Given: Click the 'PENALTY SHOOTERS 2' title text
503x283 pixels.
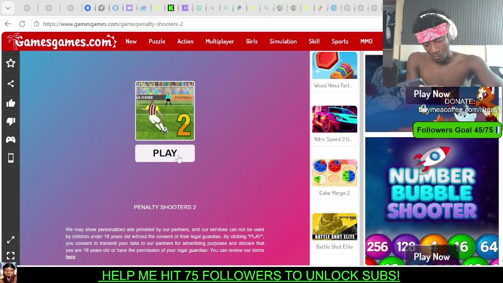Looking at the screenshot, I should pyautogui.click(x=165, y=207).
